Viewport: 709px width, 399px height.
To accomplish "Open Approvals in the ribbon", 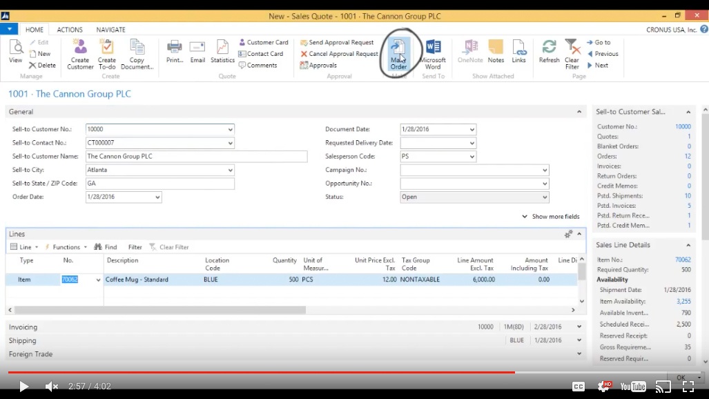I will click(x=318, y=65).
